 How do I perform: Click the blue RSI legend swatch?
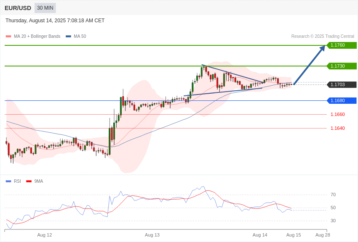pyautogui.click(x=8, y=181)
